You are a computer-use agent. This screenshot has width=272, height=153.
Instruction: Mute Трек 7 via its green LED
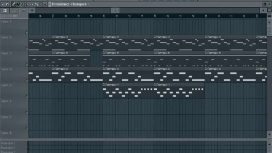click(26, 128)
